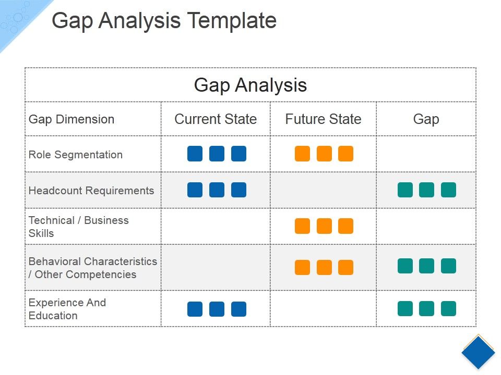This screenshot has width=501, height=375.
Task: Click the Role Segmentation row label
Action: click(x=76, y=155)
